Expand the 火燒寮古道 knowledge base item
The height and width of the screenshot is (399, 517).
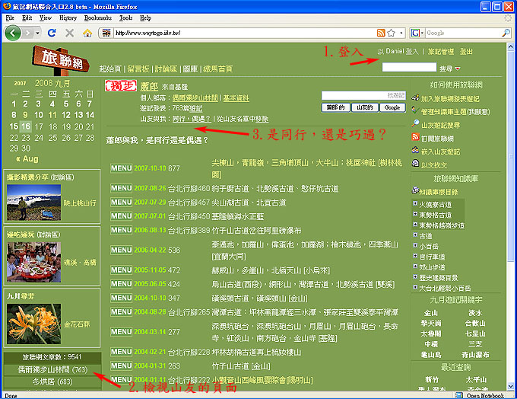tap(415, 205)
